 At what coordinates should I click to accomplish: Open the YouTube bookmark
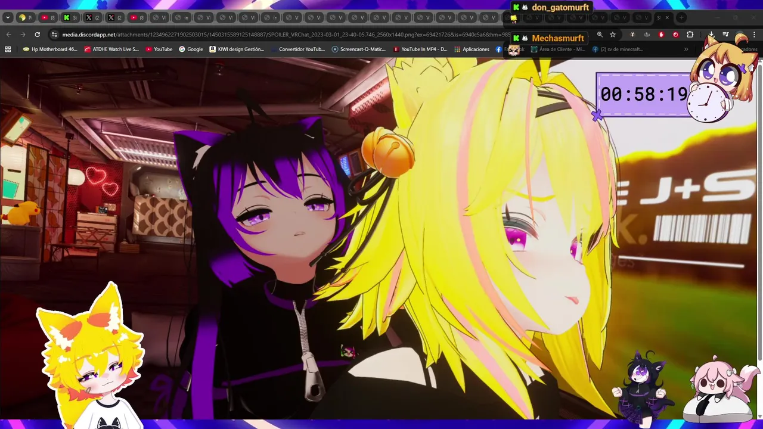click(x=159, y=49)
